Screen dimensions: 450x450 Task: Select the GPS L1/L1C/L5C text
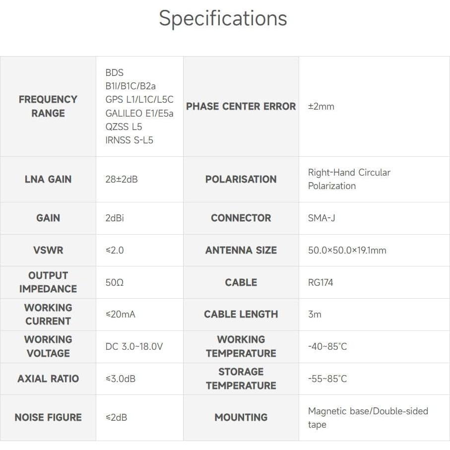(139, 99)
